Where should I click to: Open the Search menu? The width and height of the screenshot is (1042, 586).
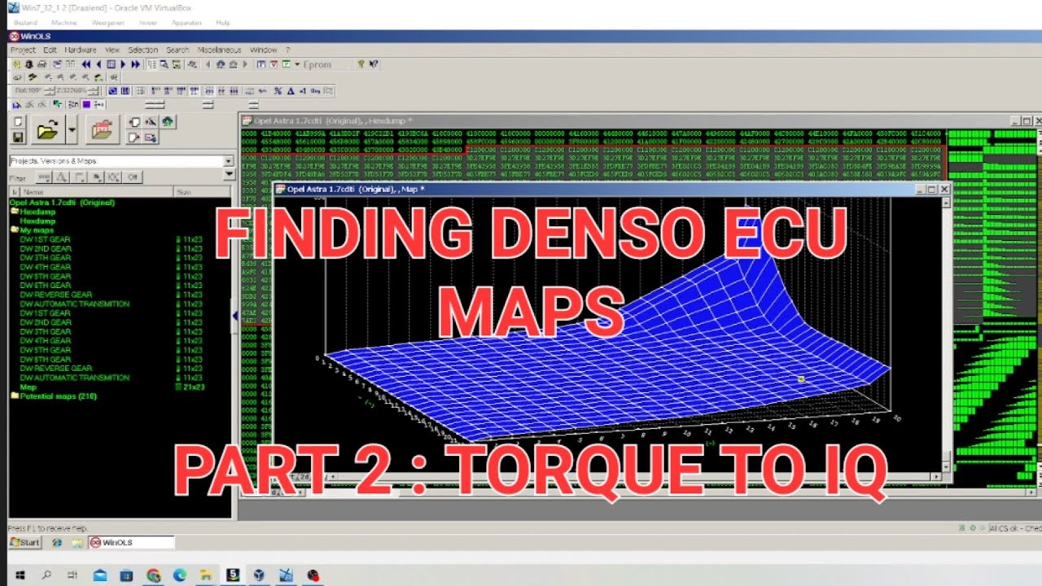pyautogui.click(x=177, y=50)
